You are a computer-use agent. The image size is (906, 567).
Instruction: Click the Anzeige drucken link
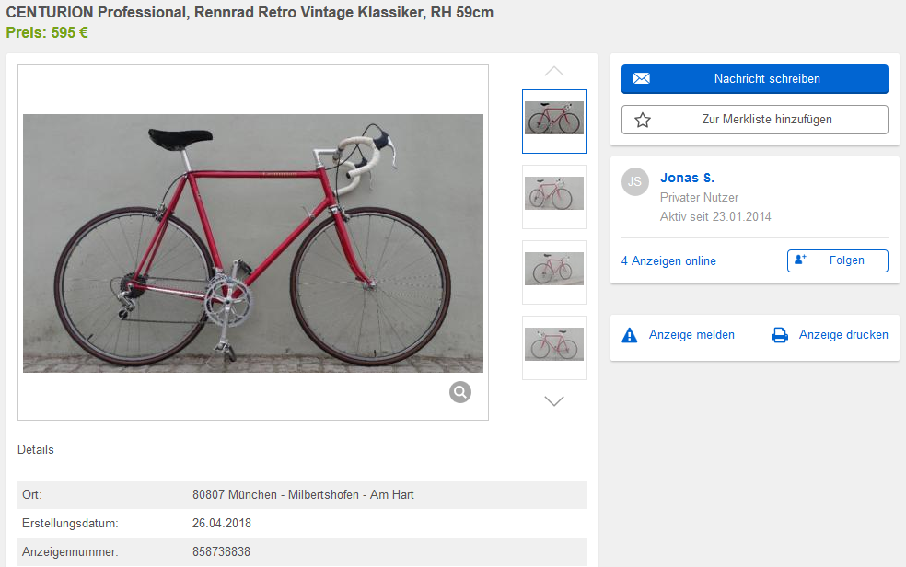[843, 335]
